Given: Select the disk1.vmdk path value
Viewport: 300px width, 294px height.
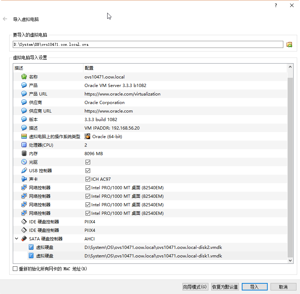Looking at the screenshot, I should click(153, 256).
